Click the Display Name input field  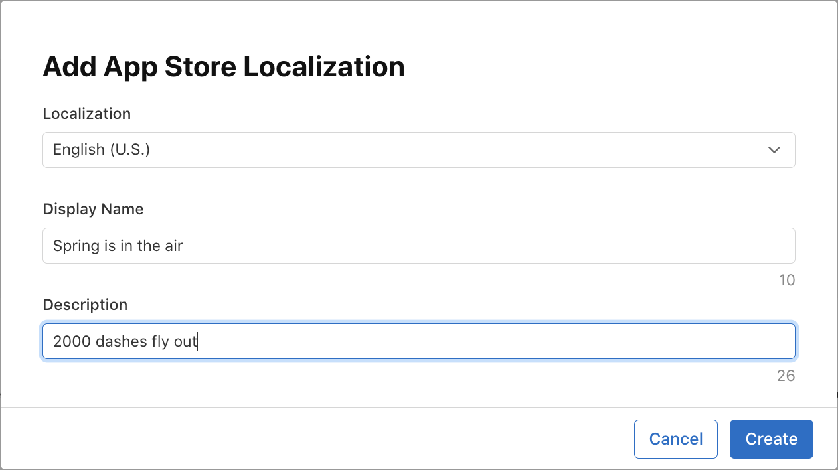418,246
